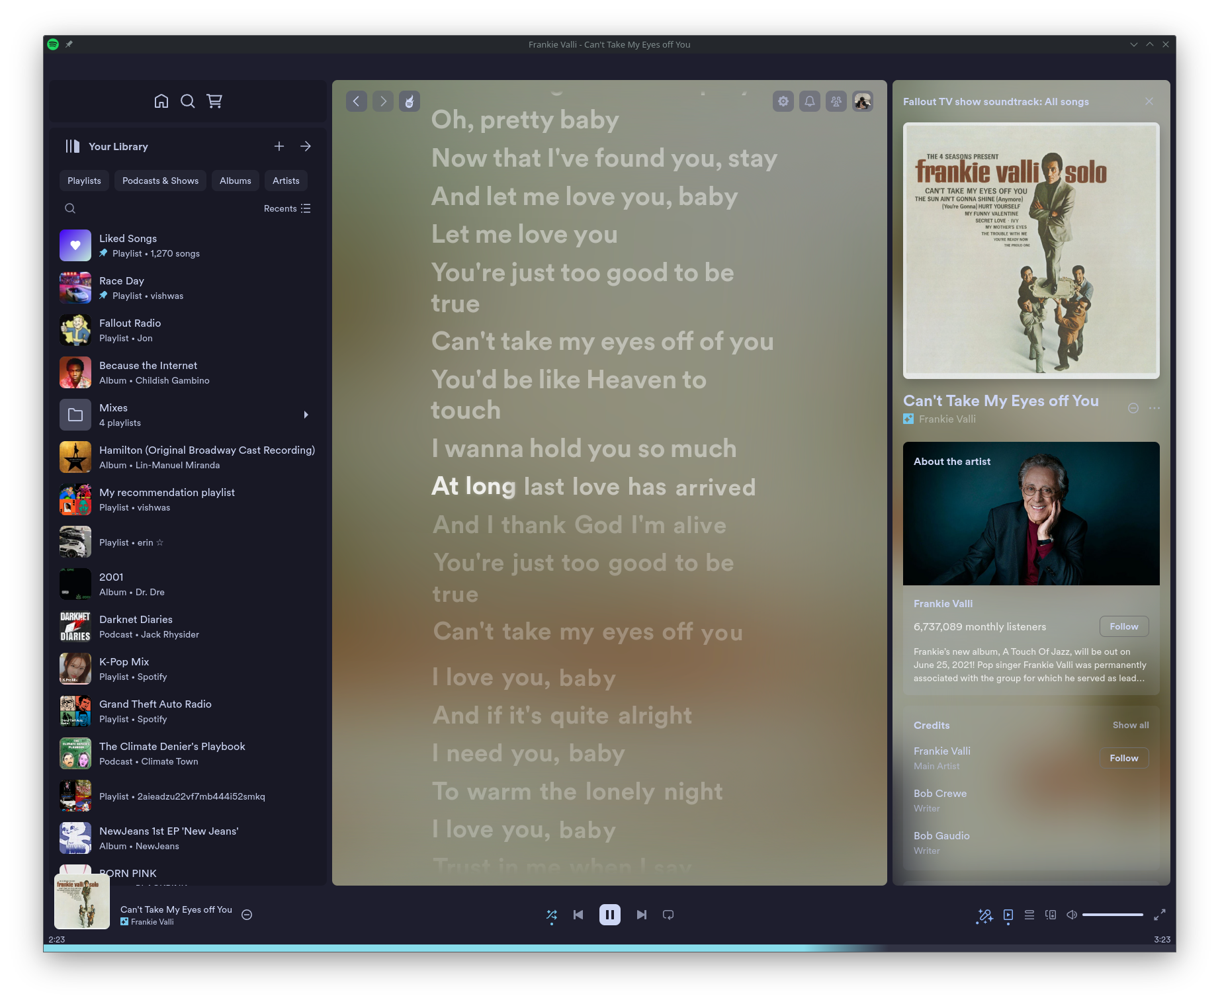Open About the artist card photo
This screenshot has height=1004, width=1220.
point(1031,513)
